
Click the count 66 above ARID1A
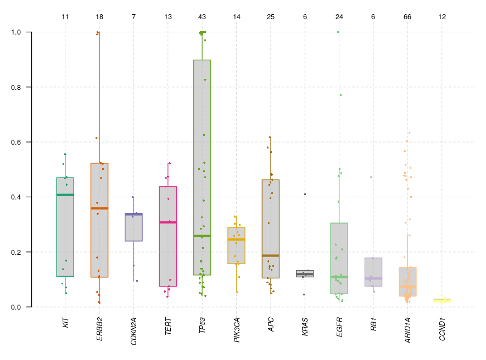pos(407,18)
